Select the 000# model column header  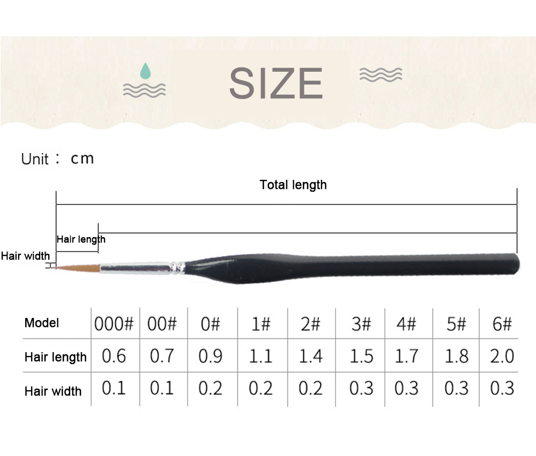click(114, 324)
